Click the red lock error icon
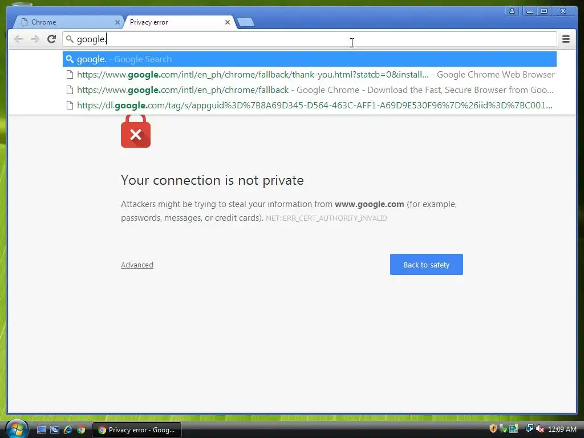Image resolution: width=584 pixels, height=438 pixels. [136, 131]
